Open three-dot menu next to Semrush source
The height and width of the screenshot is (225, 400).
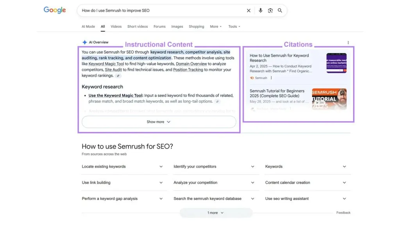tap(271, 78)
